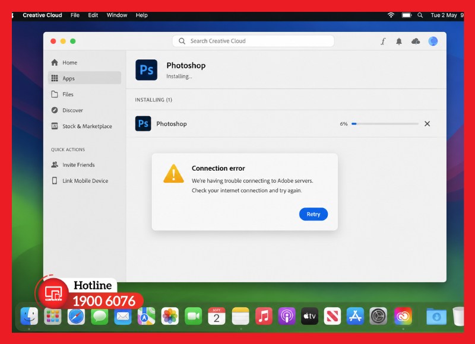Open Messages from the Dock
This screenshot has height=344, width=475.
99,316
